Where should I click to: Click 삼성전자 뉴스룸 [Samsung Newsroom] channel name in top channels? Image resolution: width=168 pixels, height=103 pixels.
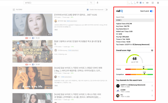[x=133, y=85]
